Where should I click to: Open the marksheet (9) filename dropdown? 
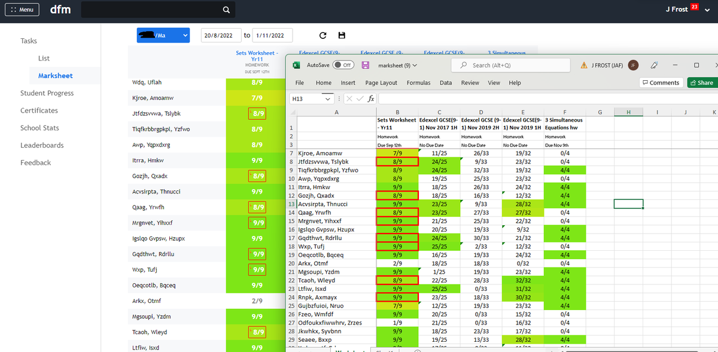398,65
